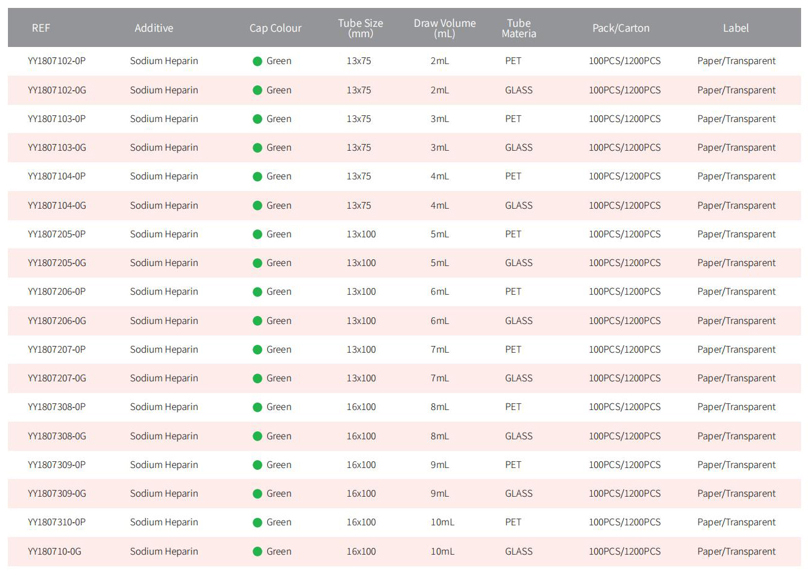Select the REF code YY1807102-0P
This screenshot has width=809, height=576.
tap(57, 61)
